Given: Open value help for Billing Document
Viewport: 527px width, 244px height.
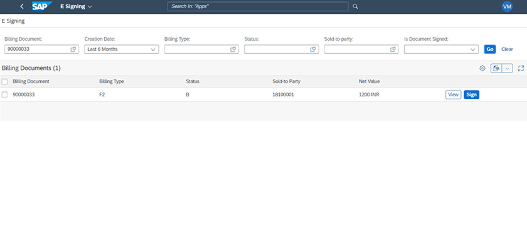Looking at the screenshot, I should pyautogui.click(x=73, y=49).
